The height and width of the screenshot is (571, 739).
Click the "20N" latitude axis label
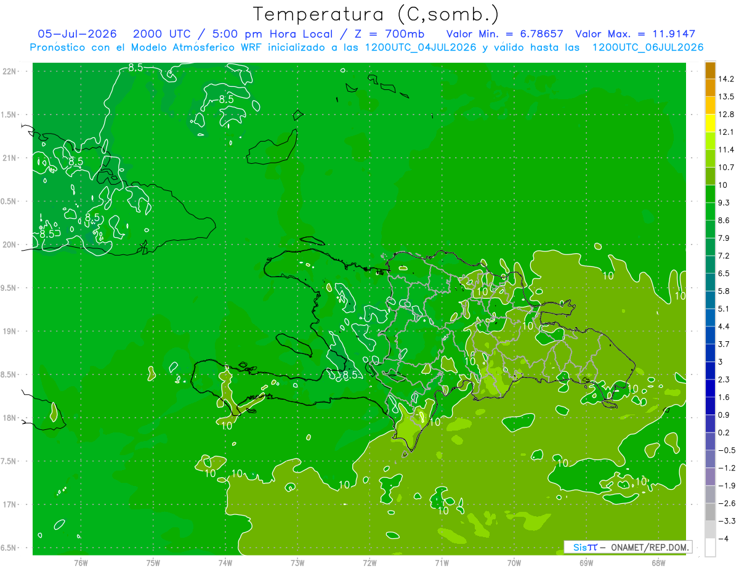10,245
